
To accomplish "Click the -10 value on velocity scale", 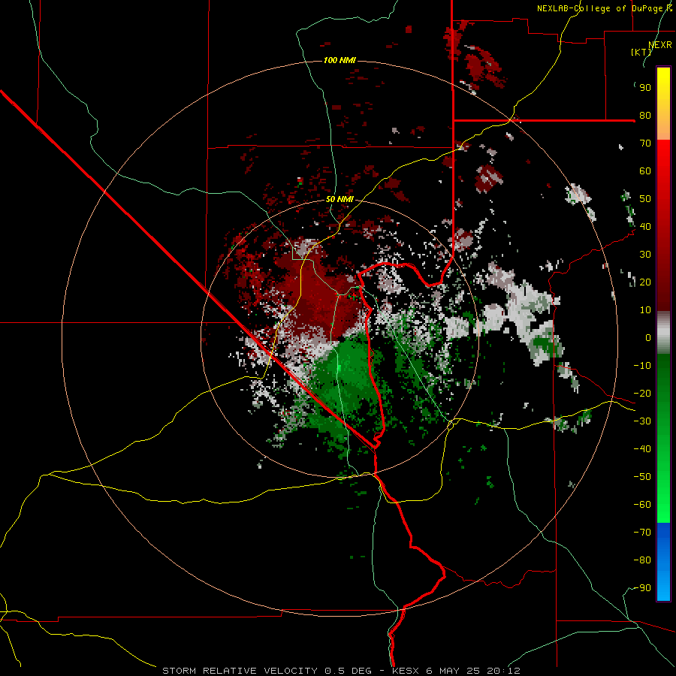I will pos(642,366).
